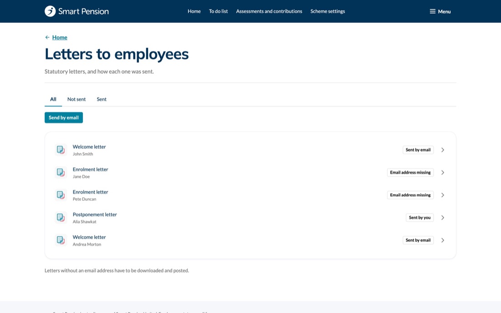Open Assessments and contributions page

(x=269, y=11)
